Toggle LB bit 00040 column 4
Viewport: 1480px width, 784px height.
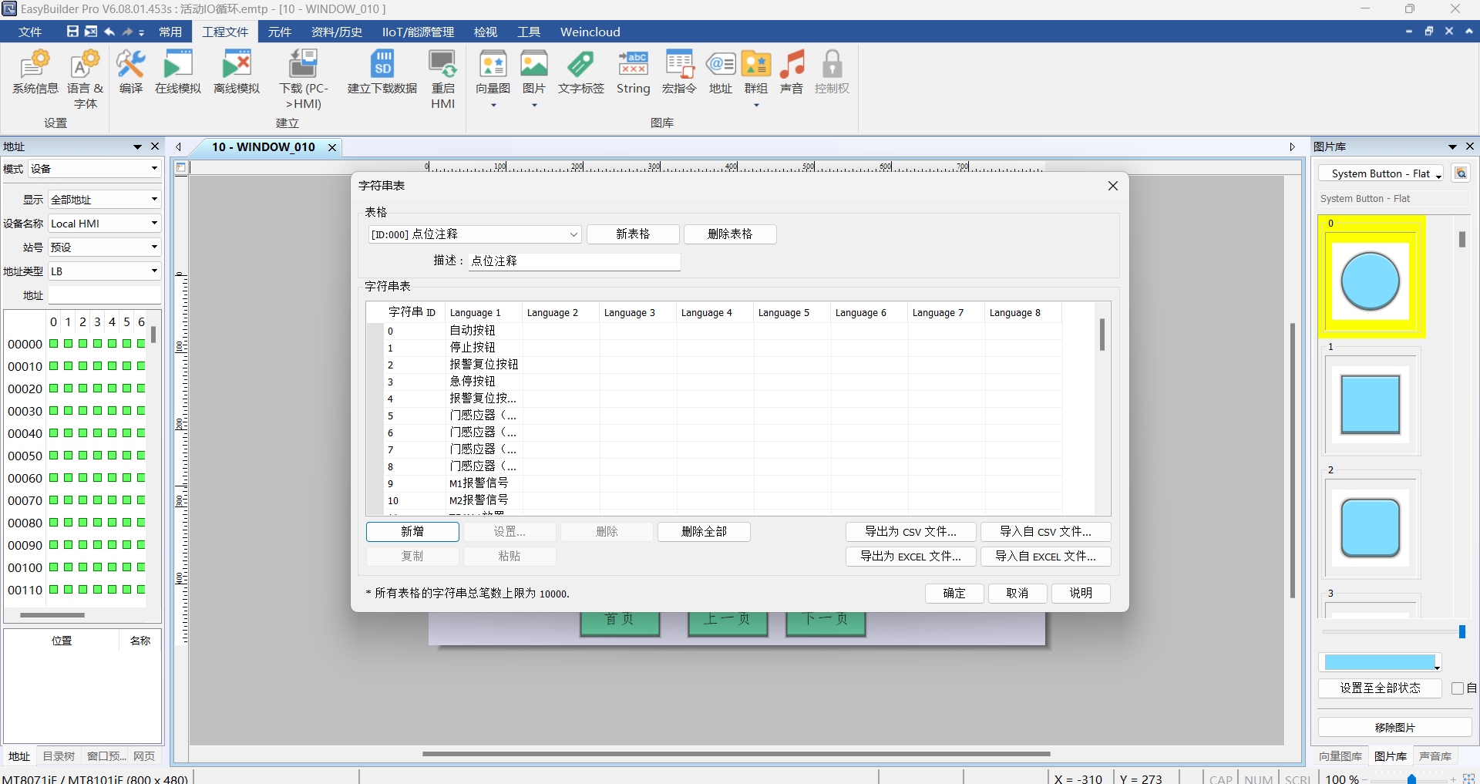[113, 433]
